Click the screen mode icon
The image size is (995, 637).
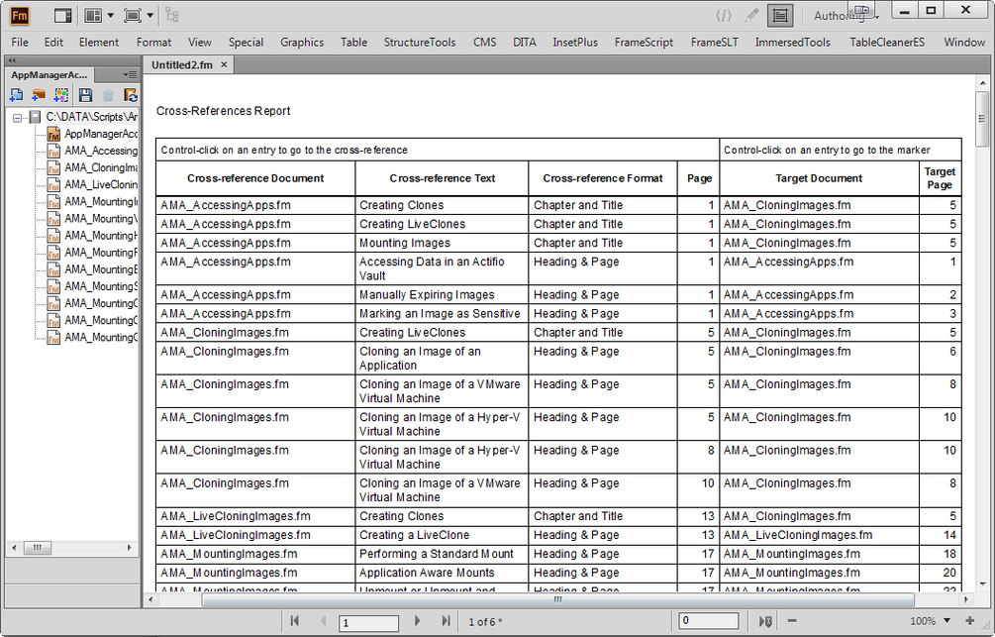pyautogui.click(x=133, y=16)
